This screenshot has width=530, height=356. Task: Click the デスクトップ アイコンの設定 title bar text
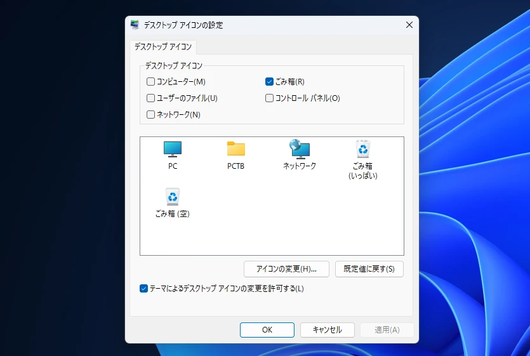pos(183,25)
